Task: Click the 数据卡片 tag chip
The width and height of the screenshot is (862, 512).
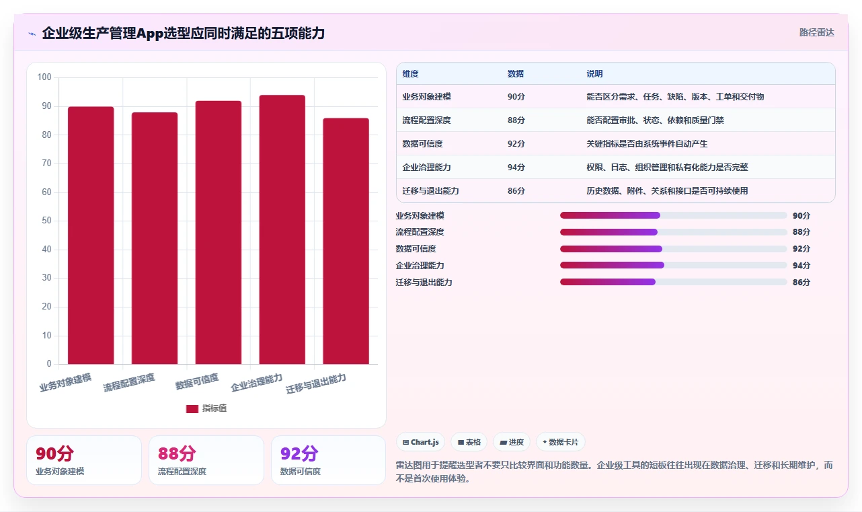Action: coord(560,442)
